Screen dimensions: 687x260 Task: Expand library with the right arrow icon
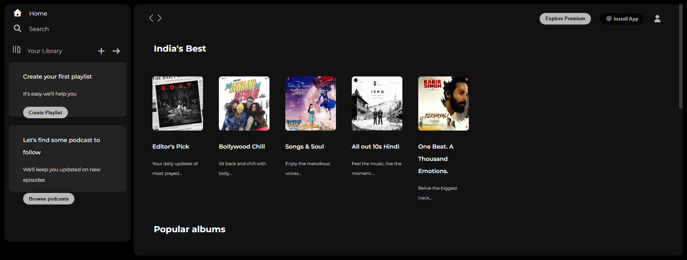116,51
